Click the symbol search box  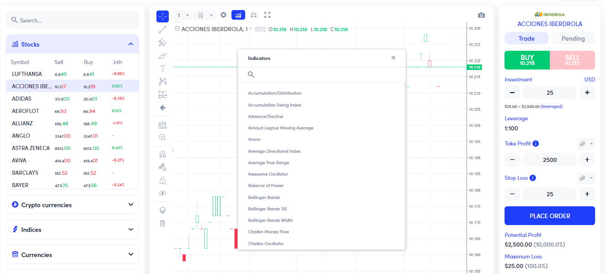point(72,20)
